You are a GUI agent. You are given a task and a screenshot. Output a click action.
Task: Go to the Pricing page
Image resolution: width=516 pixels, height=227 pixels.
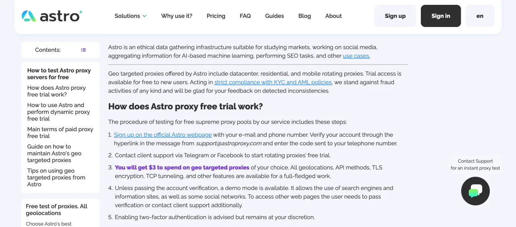pyautogui.click(x=216, y=16)
